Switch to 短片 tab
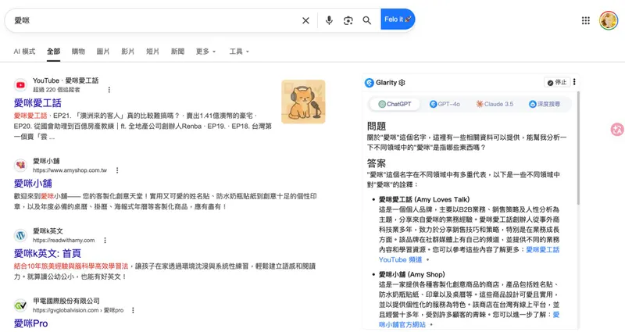This screenshot has width=625, height=332. (152, 52)
